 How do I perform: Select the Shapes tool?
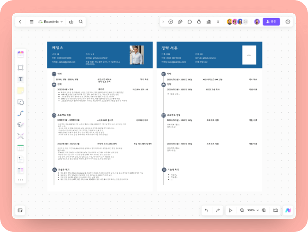pyautogui.click(x=20, y=102)
